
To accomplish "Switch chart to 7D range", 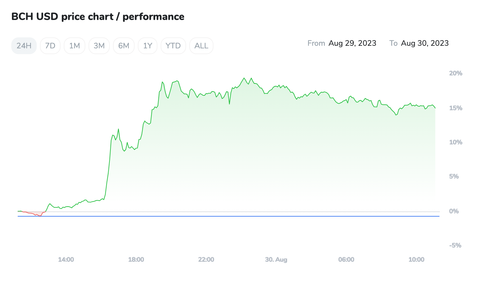I will click(x=50, y=46).
